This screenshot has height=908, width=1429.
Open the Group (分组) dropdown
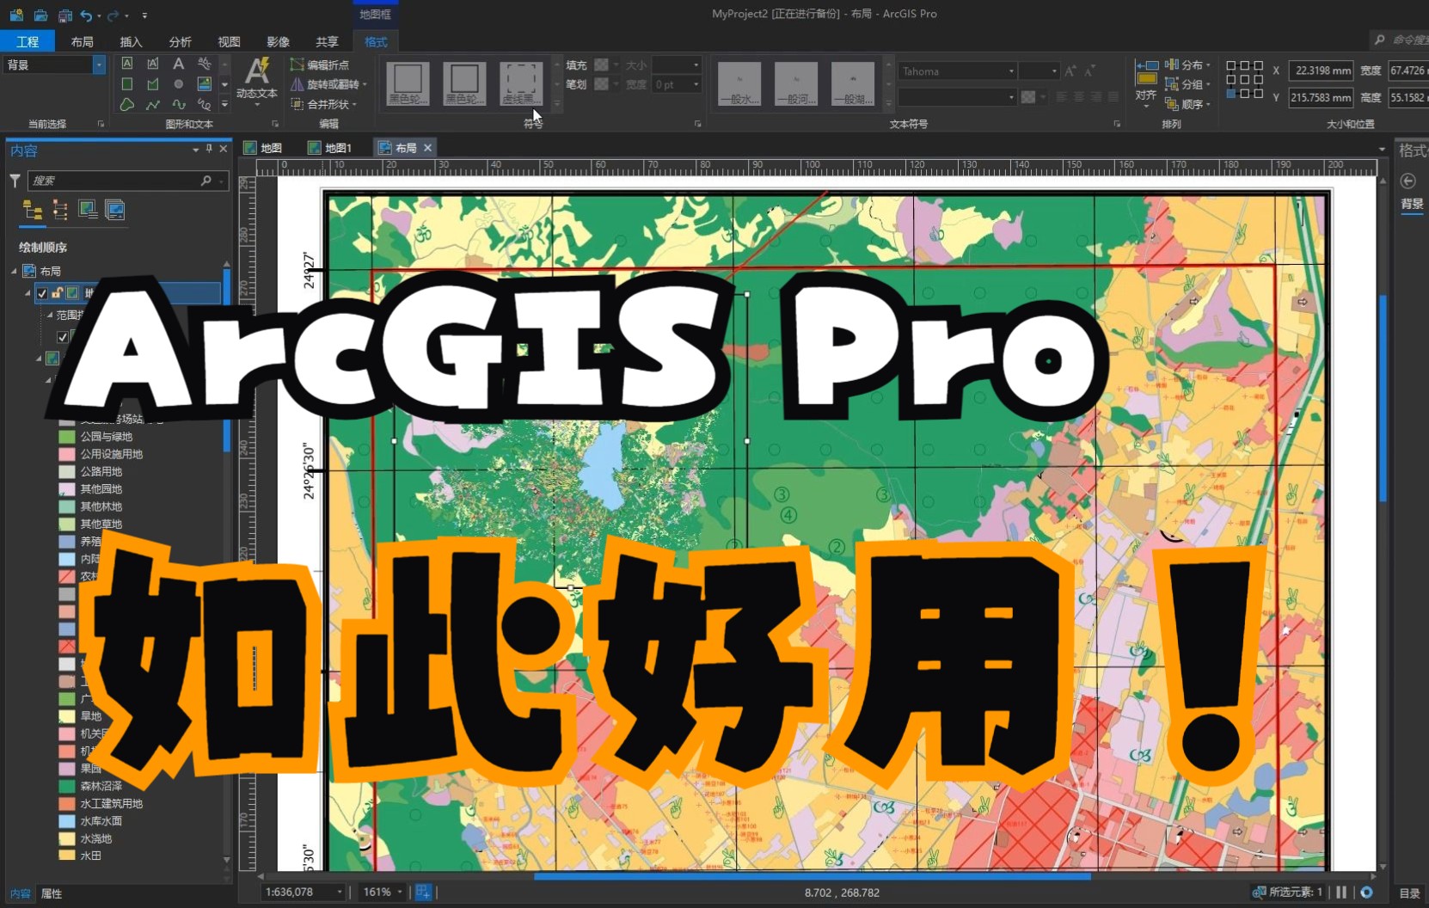[x=1187, y=84]
